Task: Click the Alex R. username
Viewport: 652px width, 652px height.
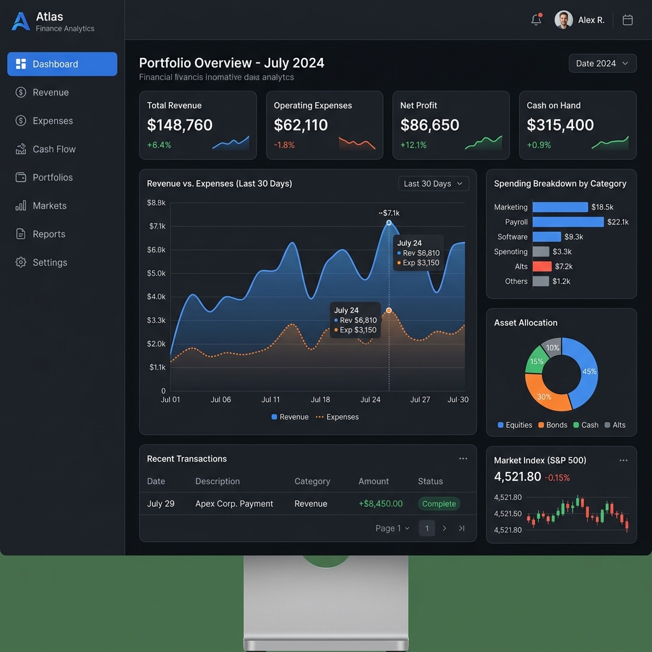Action: [591, 20]
